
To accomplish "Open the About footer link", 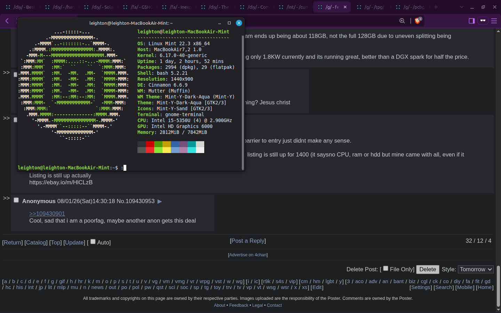I will pos(220,305).
